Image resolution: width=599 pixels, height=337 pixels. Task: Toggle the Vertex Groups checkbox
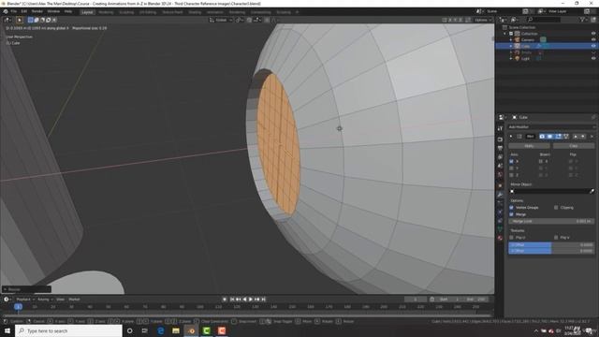coord(512,208)
